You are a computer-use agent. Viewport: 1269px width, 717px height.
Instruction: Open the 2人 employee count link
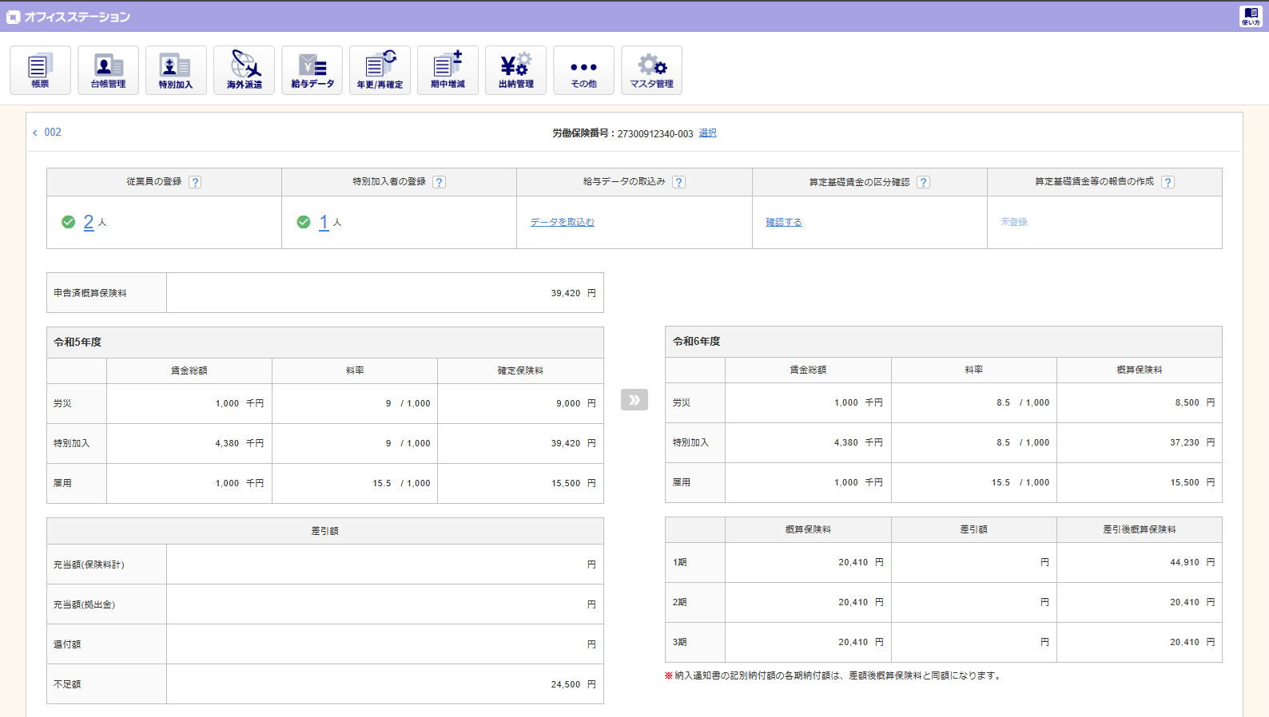tap(89, 222)
